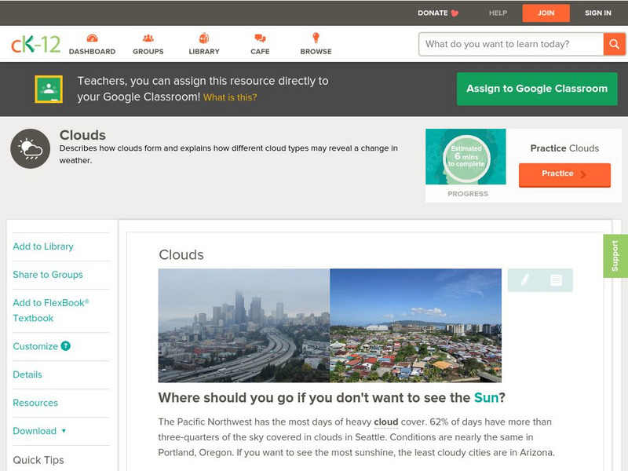Image resolution: width=628 pixels, height=471 pixels.
Task: Open the Cafe chat icon
Action: point(260,38)
